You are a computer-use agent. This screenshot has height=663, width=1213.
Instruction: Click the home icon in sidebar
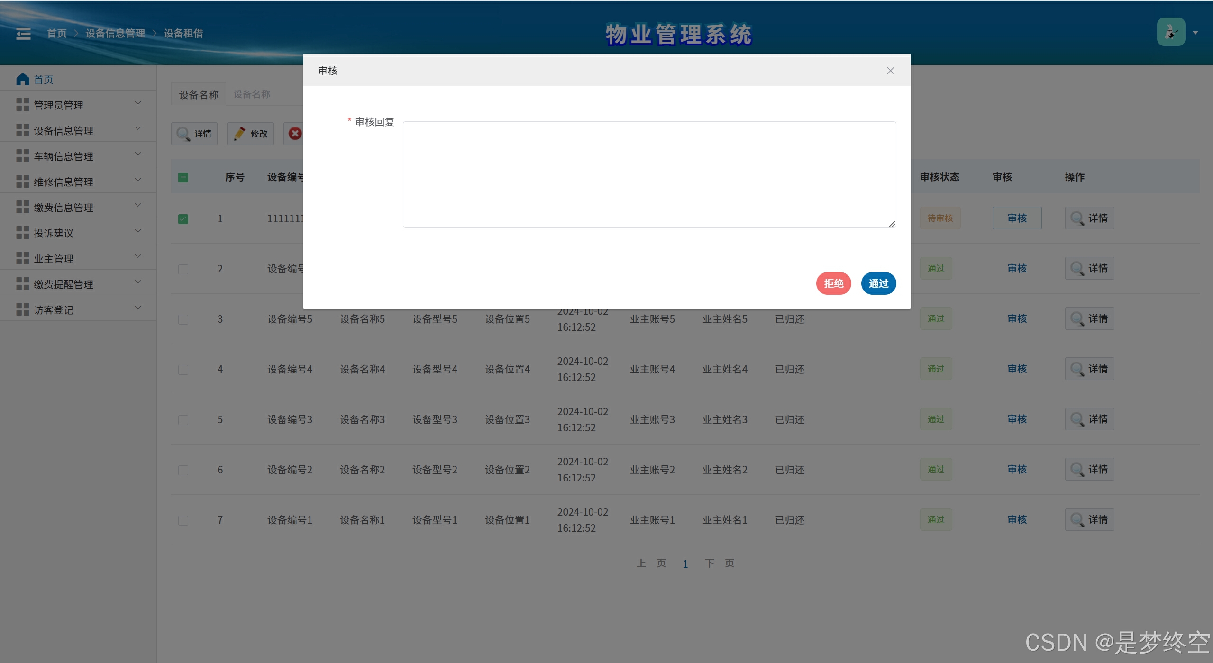[22, 79]
